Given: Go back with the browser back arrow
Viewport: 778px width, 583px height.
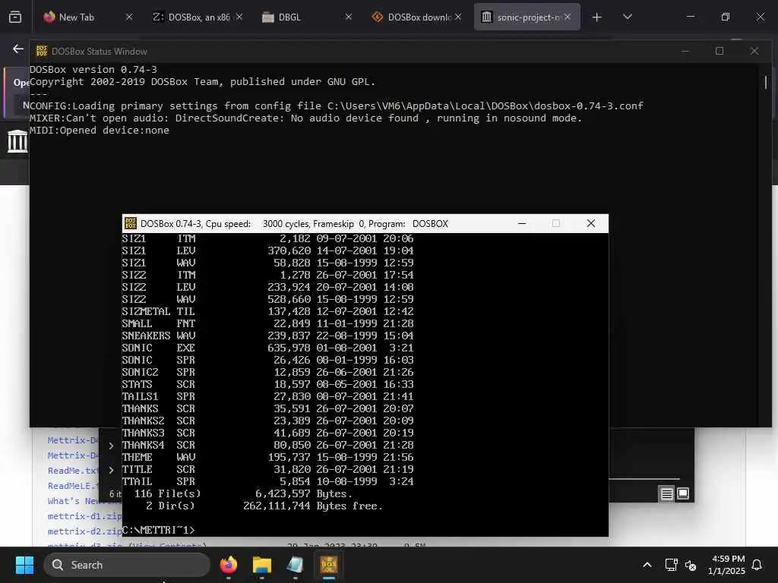Looking at the screenshot, I should click(x=18, y=49).
